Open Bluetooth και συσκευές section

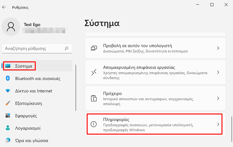37,78
